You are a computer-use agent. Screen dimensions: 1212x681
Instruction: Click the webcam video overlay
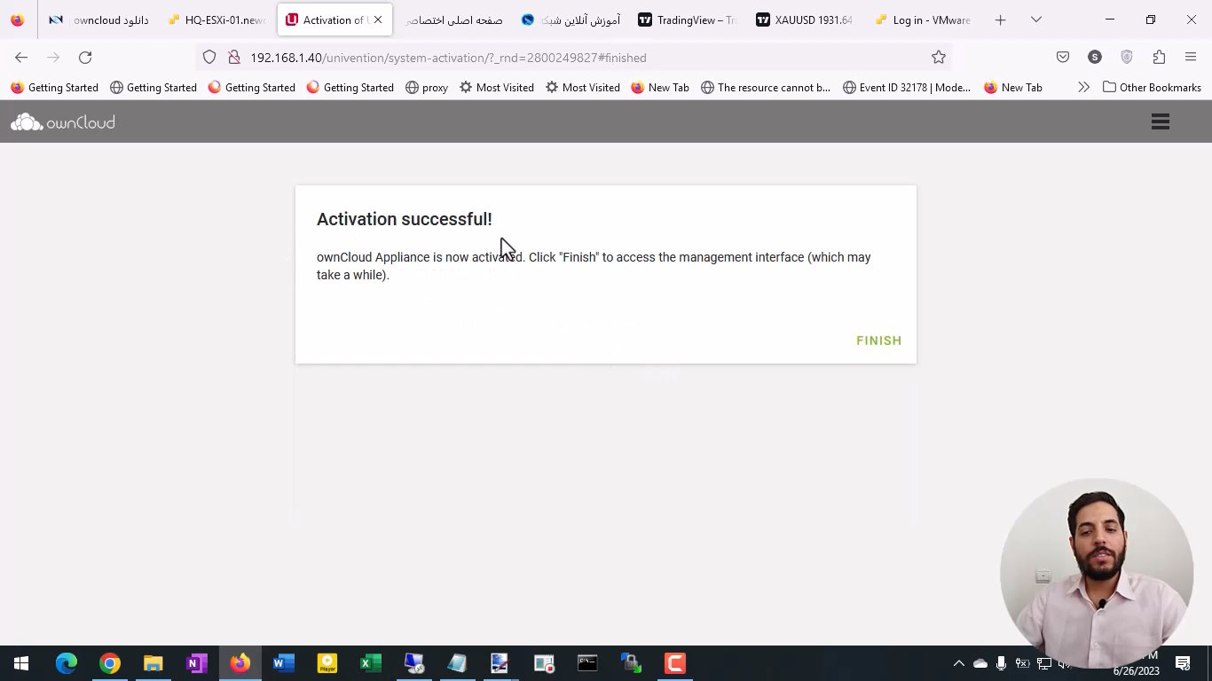pyautogui.click(x=1097, y=575)
